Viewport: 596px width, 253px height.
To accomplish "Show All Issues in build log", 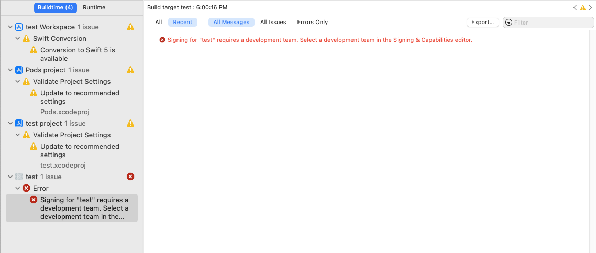I will (x=273, y=22).
